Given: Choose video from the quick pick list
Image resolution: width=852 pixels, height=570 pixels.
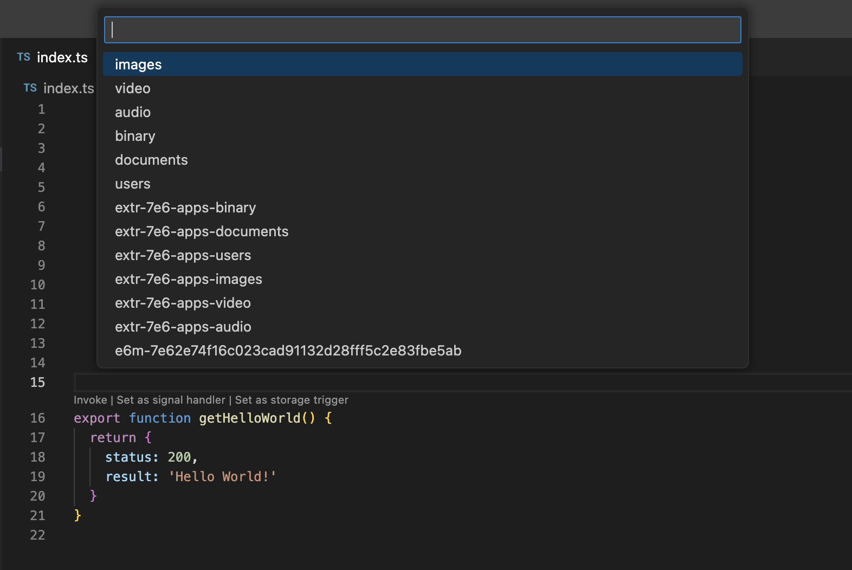Looking at the screenshot, I should coord(133,88).
